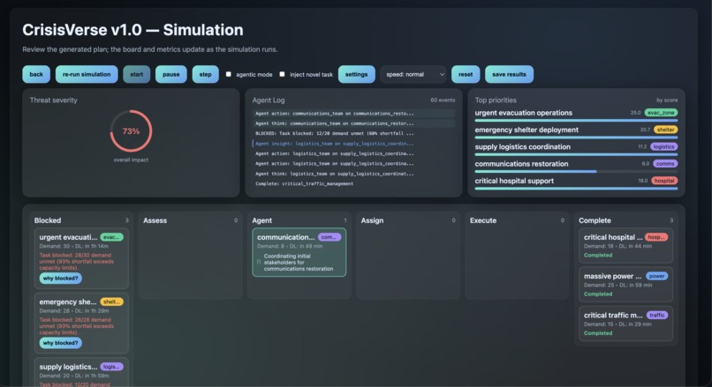Toggle inject novel task checkbox

pyautogui.click(x=282, y=74)
